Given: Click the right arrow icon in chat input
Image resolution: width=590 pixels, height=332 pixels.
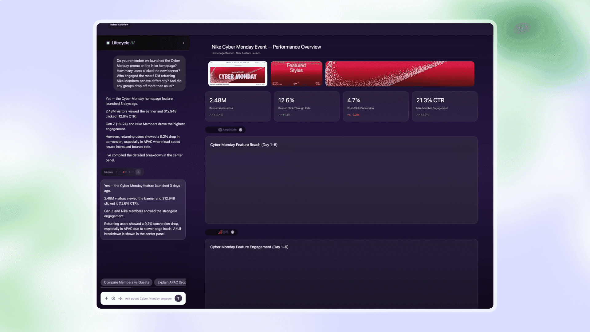Looking at the screenshot, I should pos(120,298).
